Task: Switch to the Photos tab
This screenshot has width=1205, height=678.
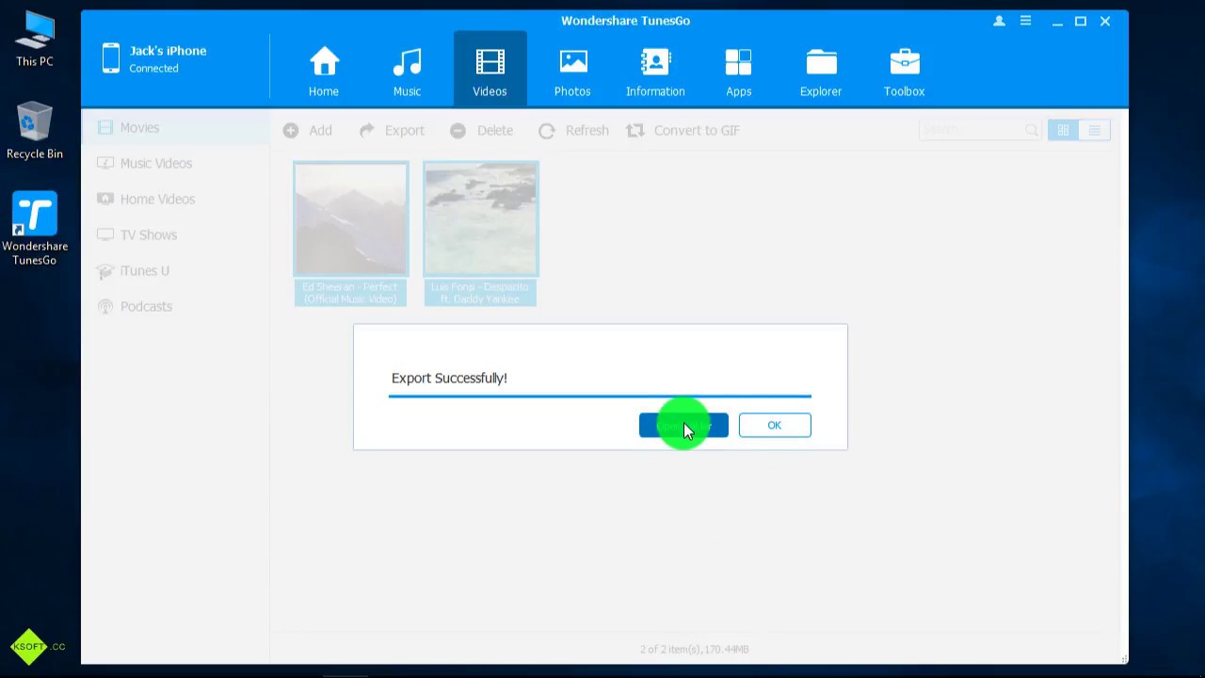Action: [x=572, y=71]
